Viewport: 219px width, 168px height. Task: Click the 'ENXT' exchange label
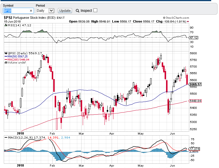click(61, 18)
